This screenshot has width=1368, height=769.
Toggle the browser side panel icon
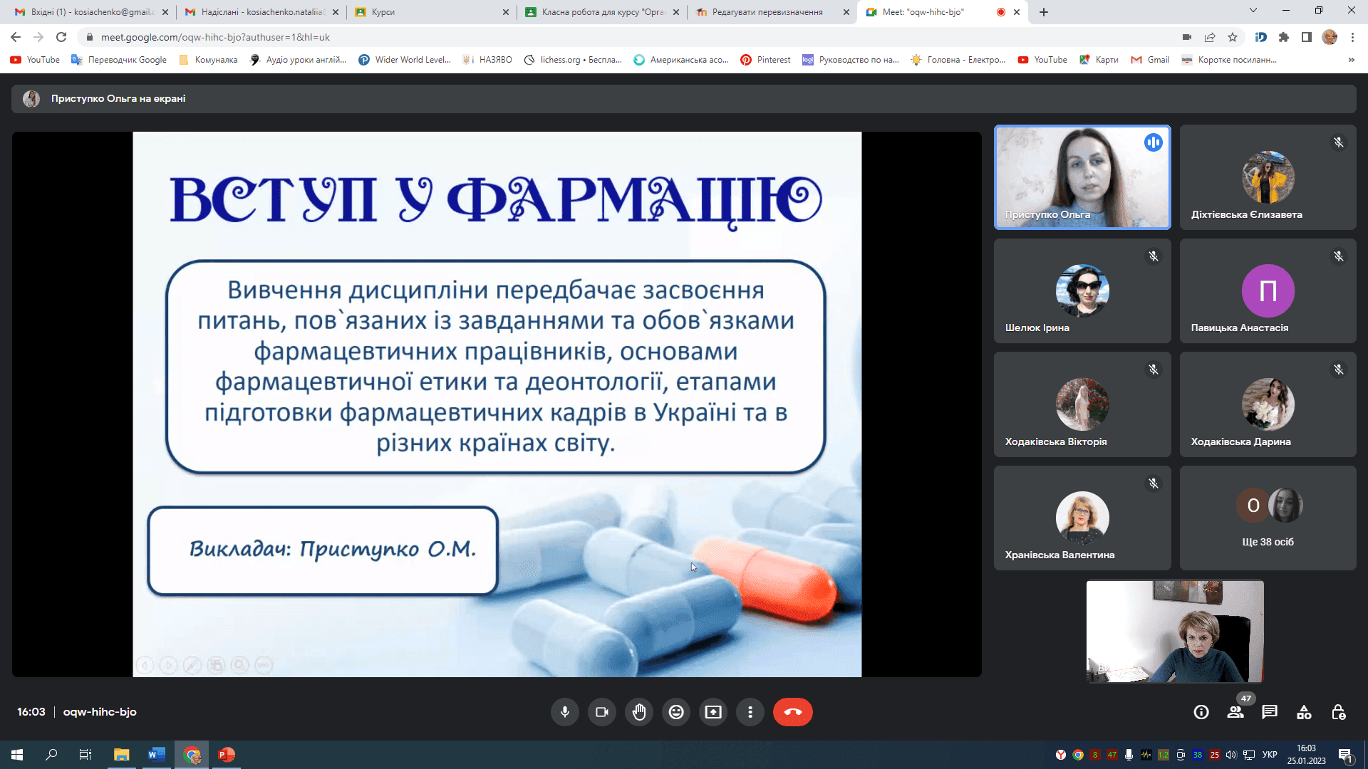tap(1307, 37)
